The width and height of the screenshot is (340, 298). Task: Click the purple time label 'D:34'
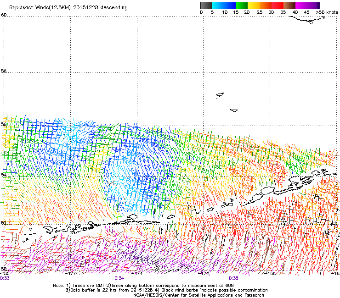click(x=119, y=278)
